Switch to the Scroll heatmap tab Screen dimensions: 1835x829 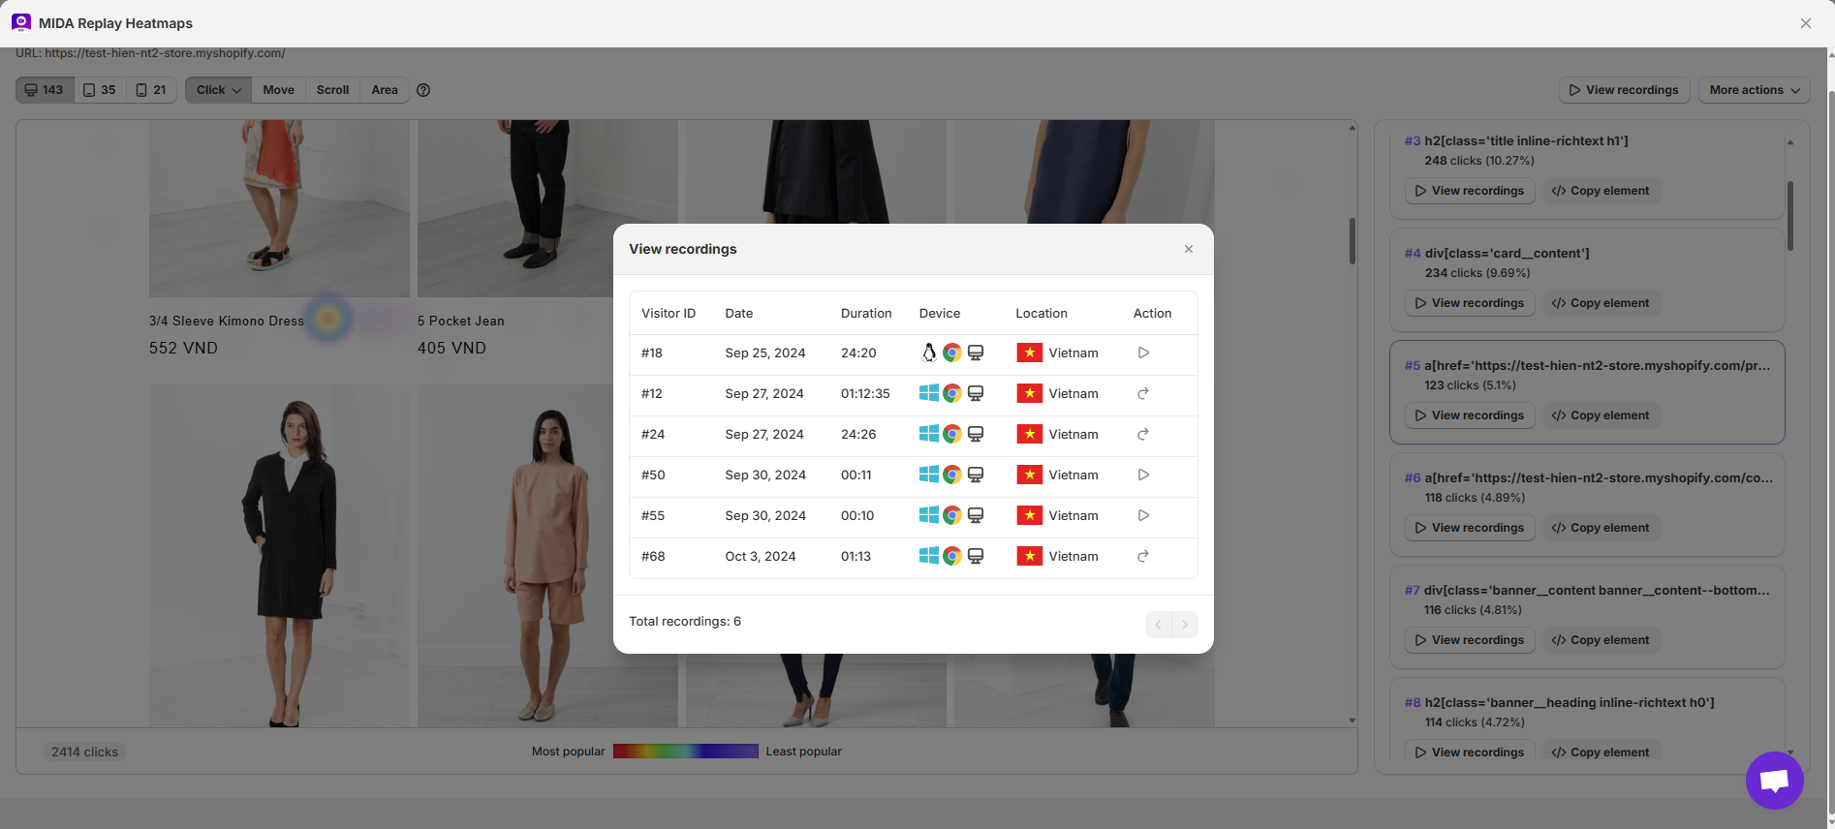(x=332, y=90)
